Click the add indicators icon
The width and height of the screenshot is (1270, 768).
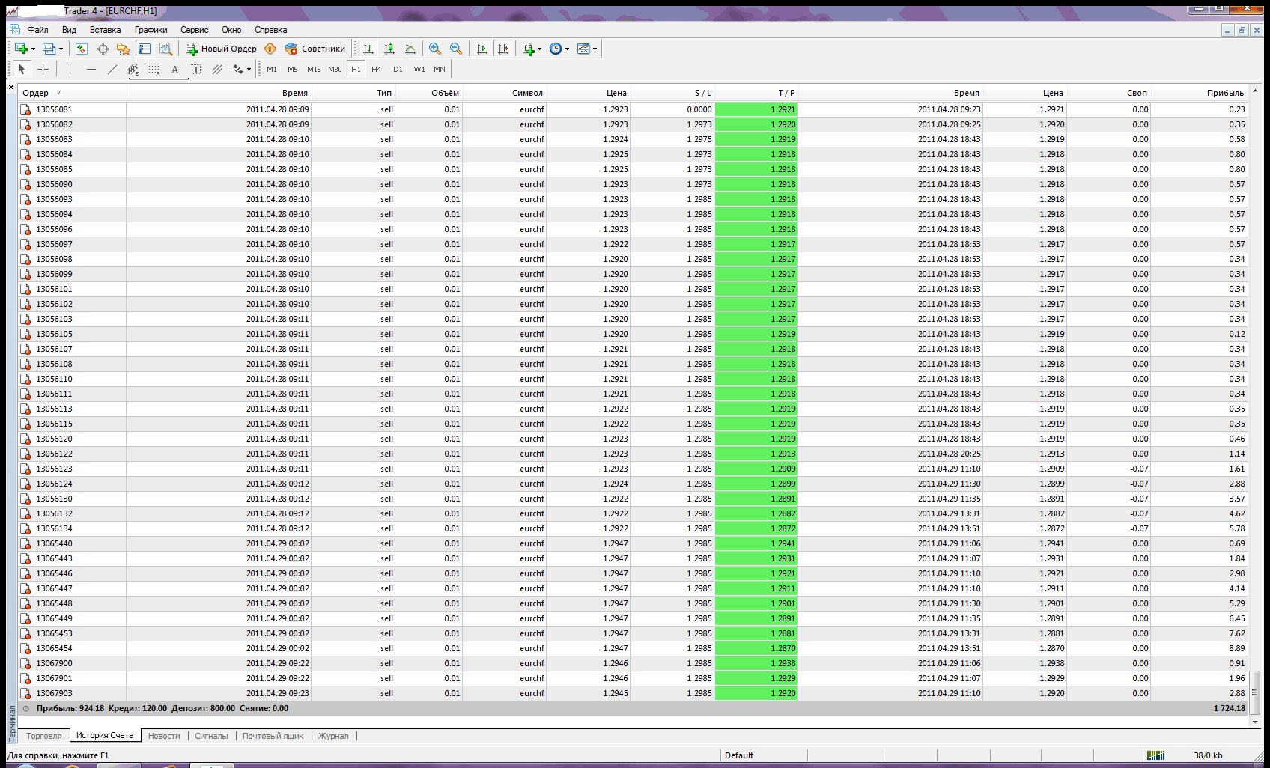529,49
